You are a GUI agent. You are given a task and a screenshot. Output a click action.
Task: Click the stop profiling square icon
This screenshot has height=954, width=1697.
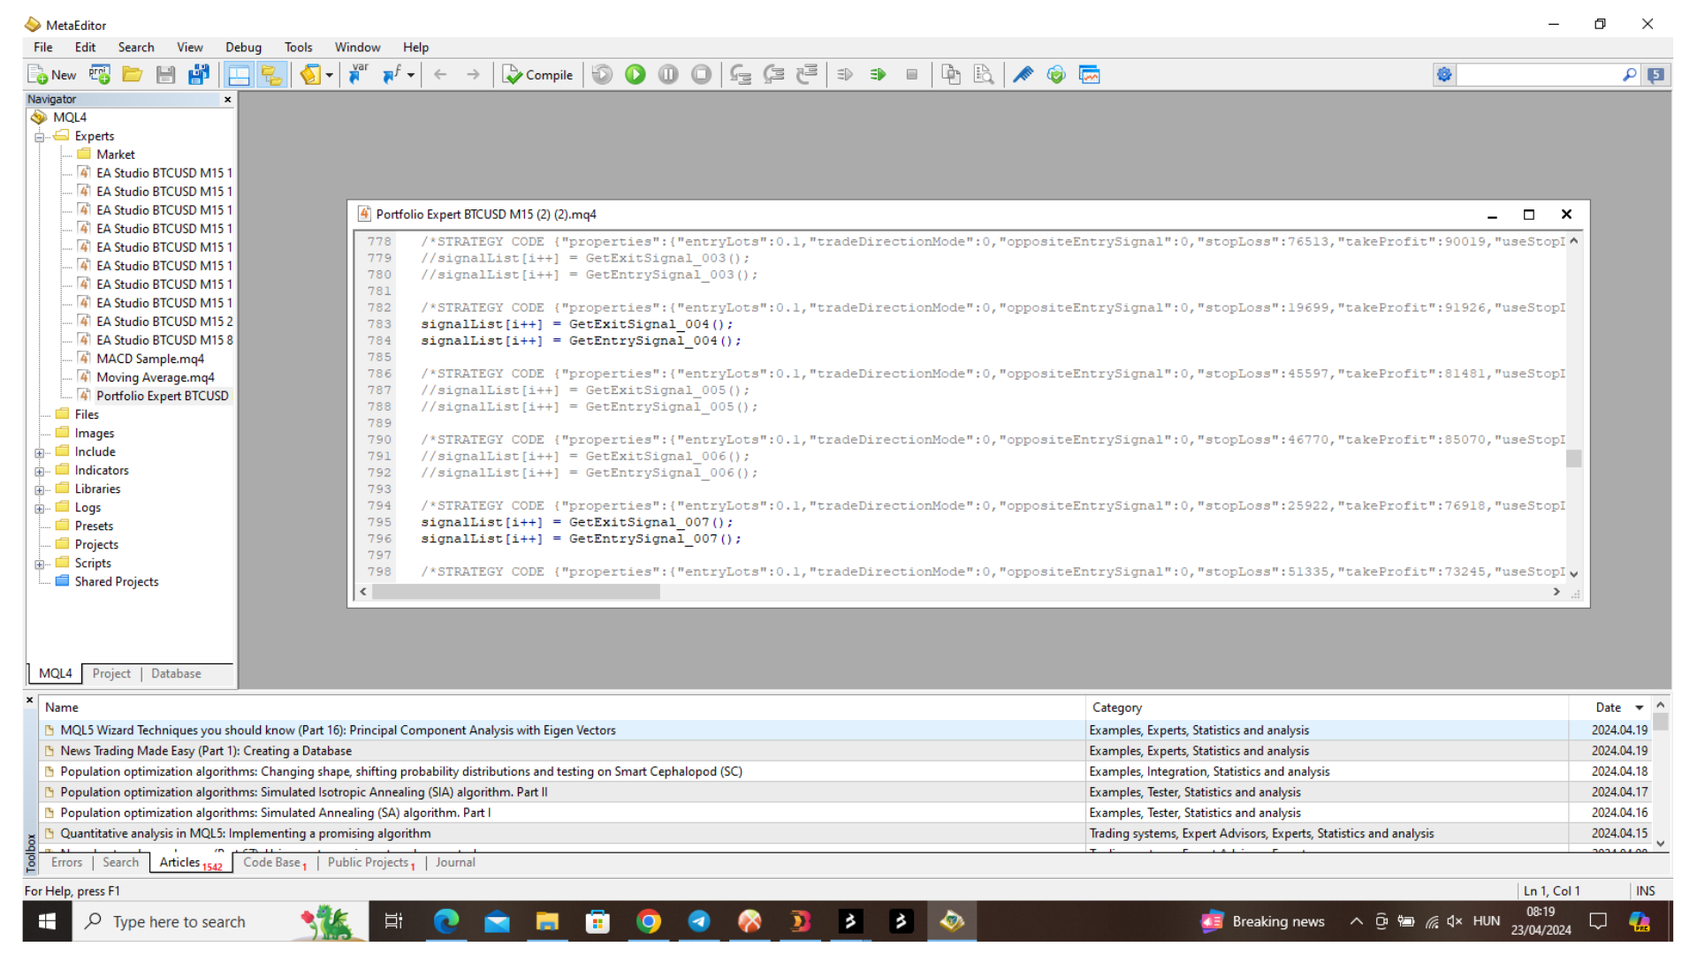click(x=912, y=75)
